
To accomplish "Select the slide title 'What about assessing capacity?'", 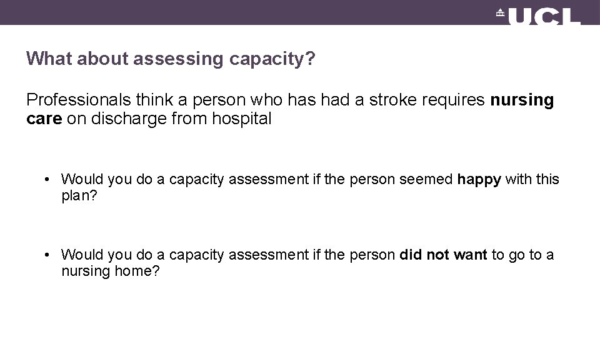I will point(171,59).
